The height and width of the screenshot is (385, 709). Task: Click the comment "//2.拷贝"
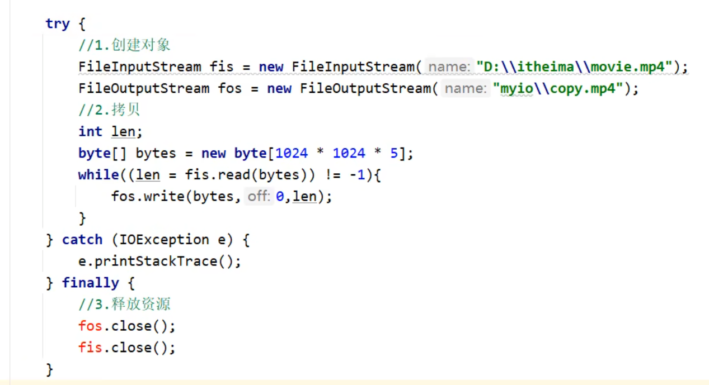(109, 110)
